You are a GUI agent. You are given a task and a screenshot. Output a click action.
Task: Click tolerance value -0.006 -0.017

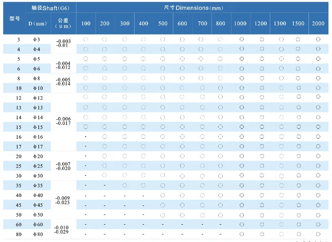tap(63, 121)
